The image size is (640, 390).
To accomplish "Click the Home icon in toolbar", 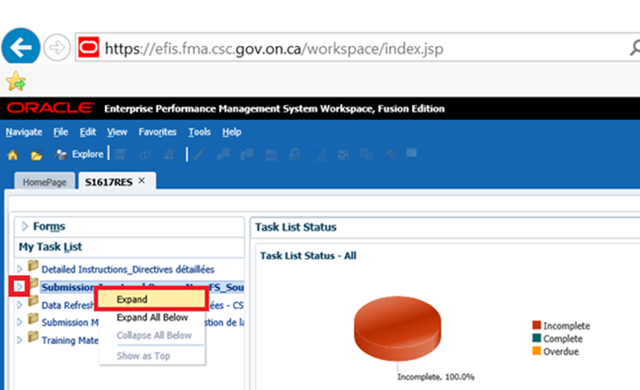I will pos(13,155).
